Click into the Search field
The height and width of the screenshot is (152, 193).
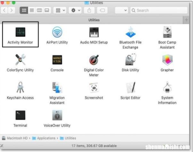point(159,10)
